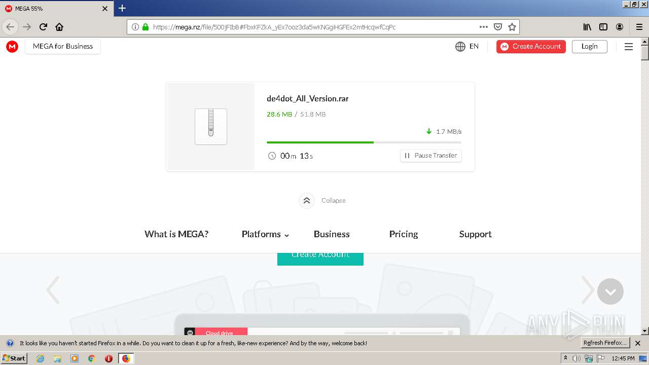Click the MEGA logo icon
649x365 pixels.
pos(12,47)
